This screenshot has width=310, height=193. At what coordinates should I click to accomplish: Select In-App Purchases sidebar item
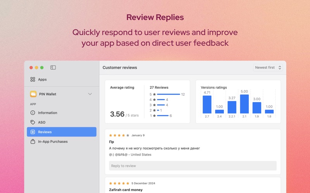[x=62, y=141]
